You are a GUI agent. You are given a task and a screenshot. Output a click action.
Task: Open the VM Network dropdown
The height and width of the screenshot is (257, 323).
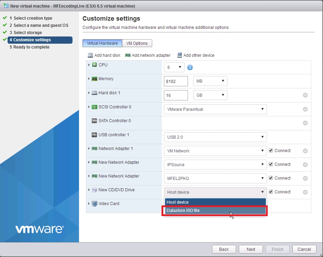point(215,151)
